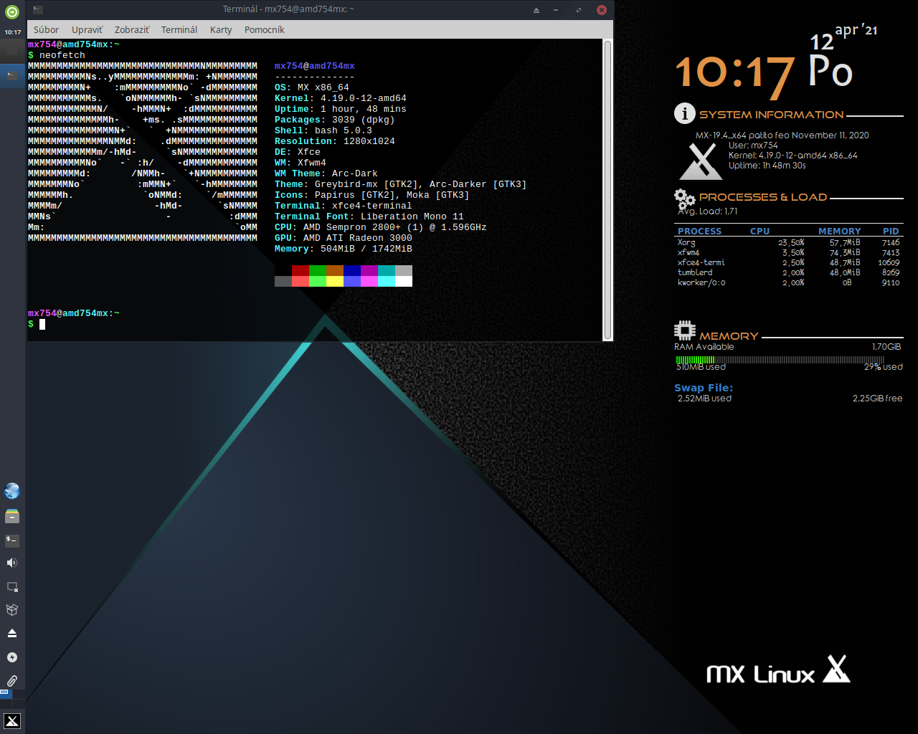
Task: Select the active Terminal taskbar button
Action: (x=12, y=75)
